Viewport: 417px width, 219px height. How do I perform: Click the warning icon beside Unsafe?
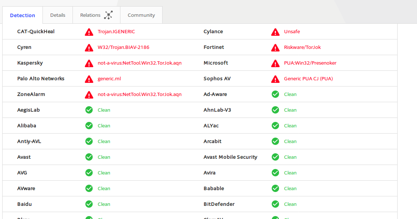tap(275, 32)
